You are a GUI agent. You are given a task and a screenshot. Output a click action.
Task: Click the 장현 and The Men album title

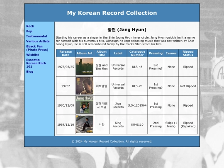point(102,67)
